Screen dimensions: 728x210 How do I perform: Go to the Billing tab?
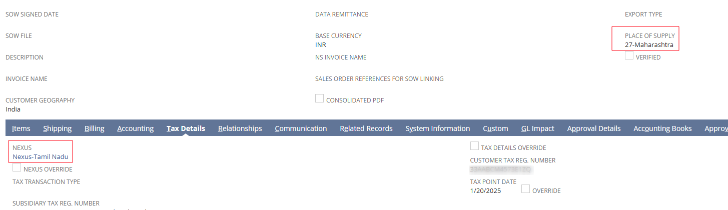[95, 128]
